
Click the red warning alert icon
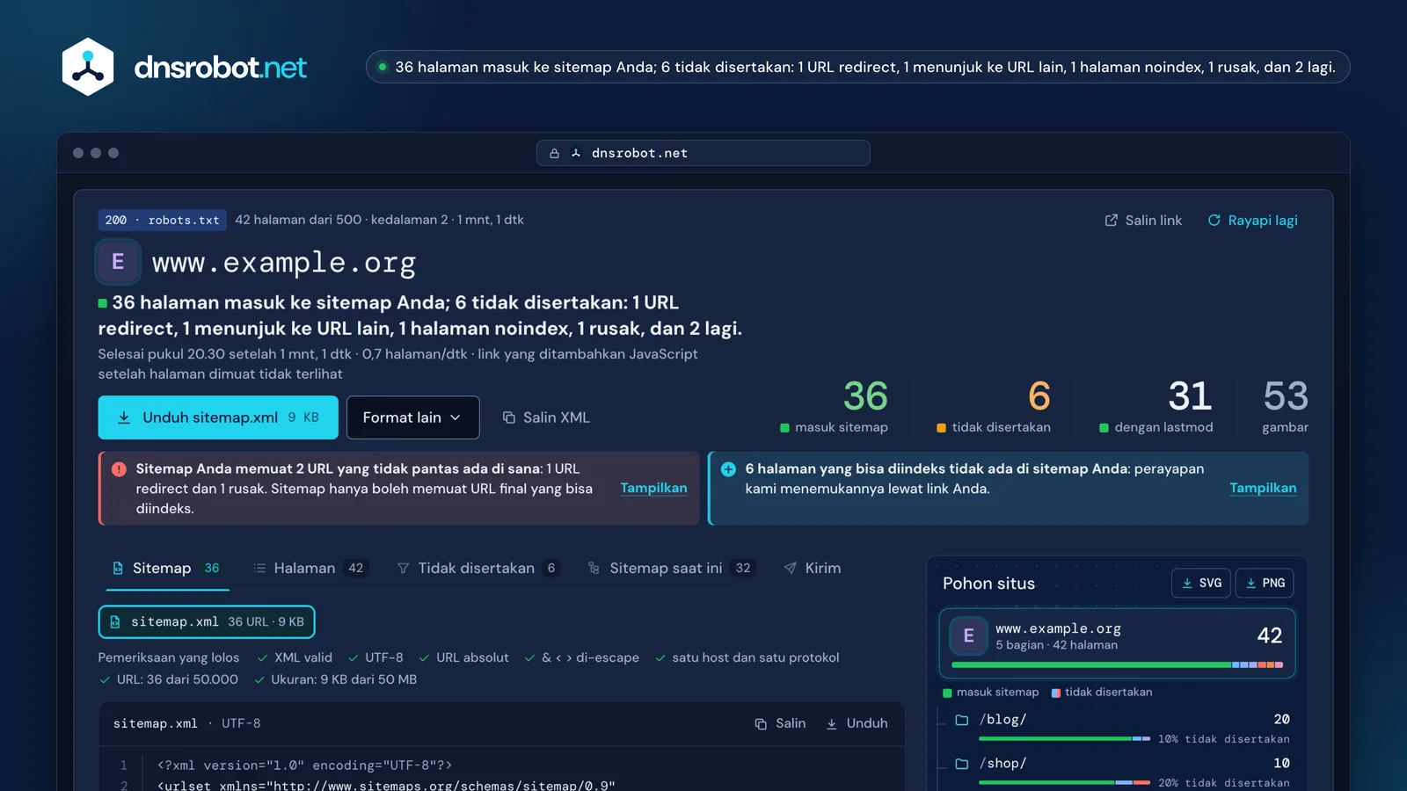tap(119, 469)
